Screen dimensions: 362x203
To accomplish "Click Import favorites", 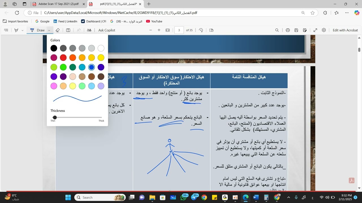I will tap(15, 21).
